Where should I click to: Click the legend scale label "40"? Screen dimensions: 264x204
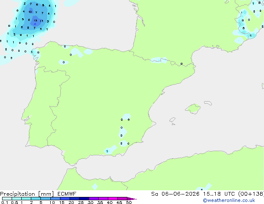coord(110,202)
